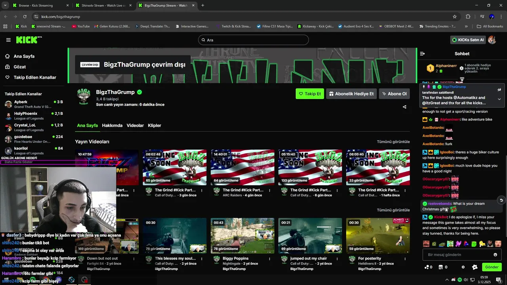The image size is (507, 285).
Task: Switch to Shinxxtv Stream browser tab
Action: [x=104, y=6]
